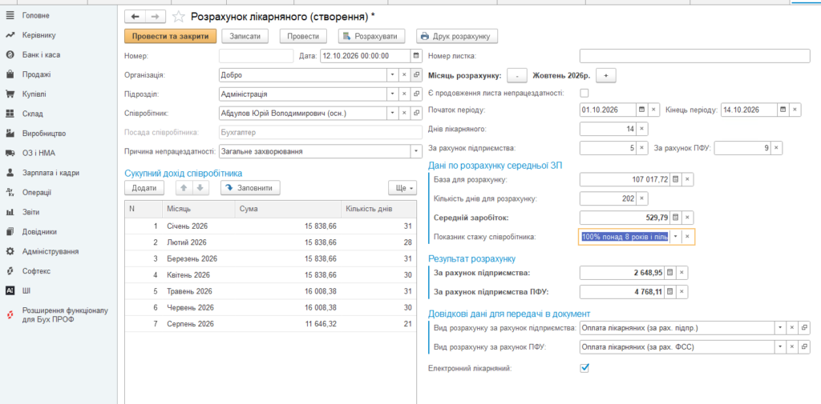Expand the Співробітник dropdown
Image resolution: width=821 pixels, height=404 pixels.
coord(393,113)
